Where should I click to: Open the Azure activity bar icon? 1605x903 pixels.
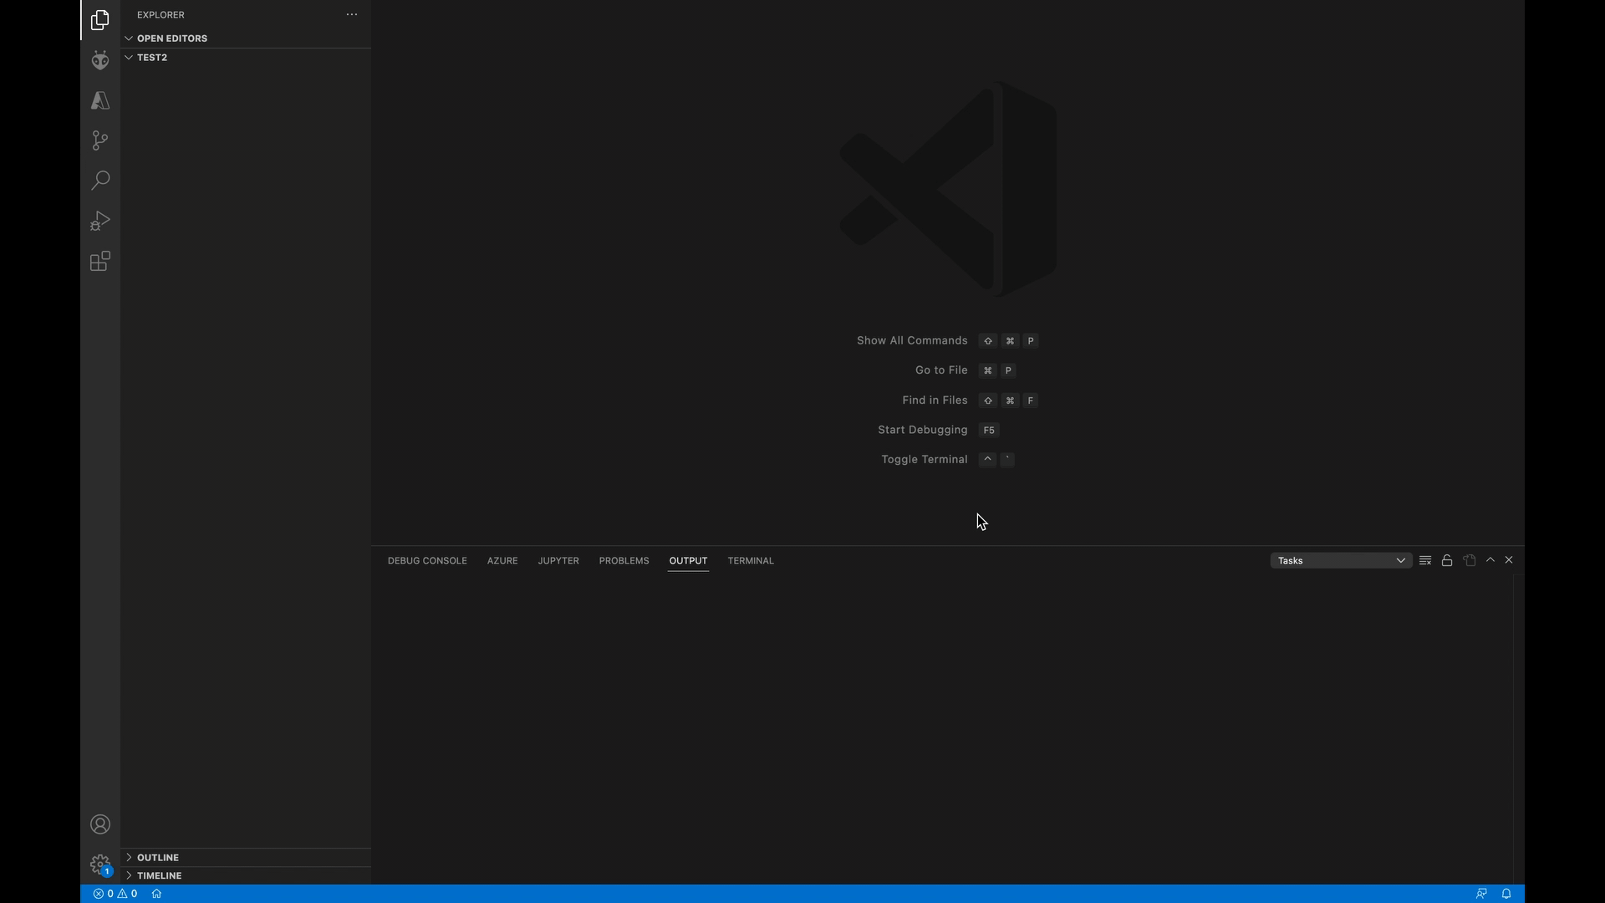pyautogui.click(x=100, y=100)
